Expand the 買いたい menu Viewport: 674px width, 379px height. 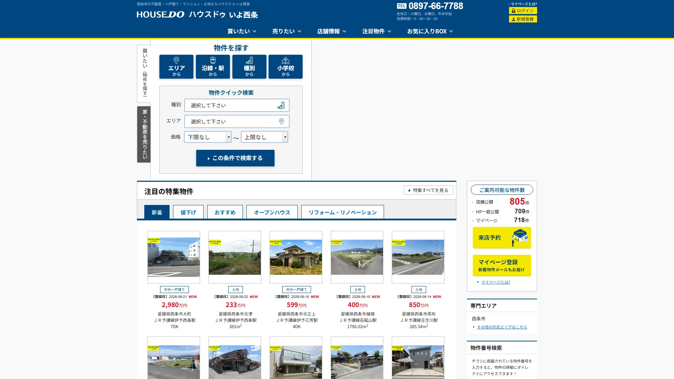click(242, 31)
